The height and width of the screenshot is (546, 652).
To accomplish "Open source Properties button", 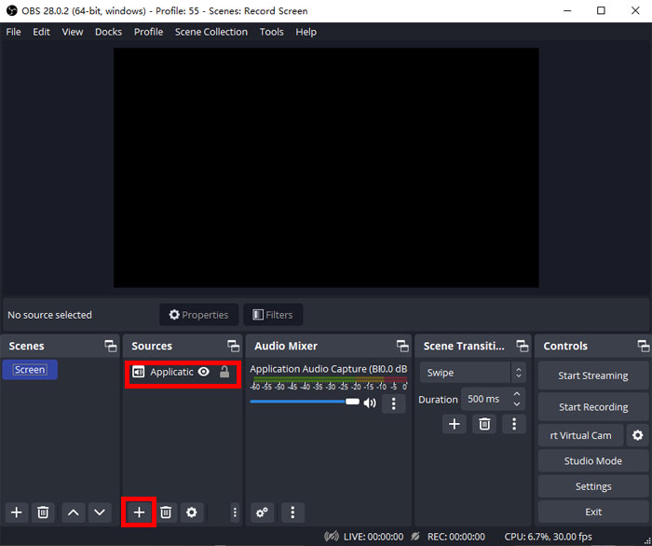I will tap(198, 315).
